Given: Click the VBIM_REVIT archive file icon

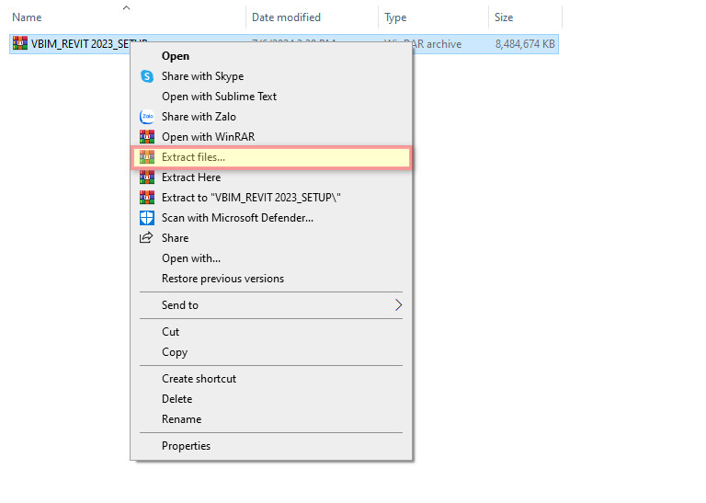Looking at the screenshot, I should 19,43.
